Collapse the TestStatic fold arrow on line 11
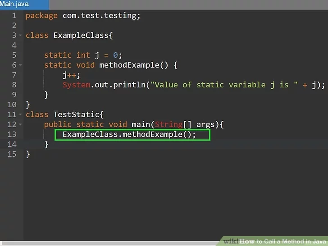The image size is (328, 246). 21,114
